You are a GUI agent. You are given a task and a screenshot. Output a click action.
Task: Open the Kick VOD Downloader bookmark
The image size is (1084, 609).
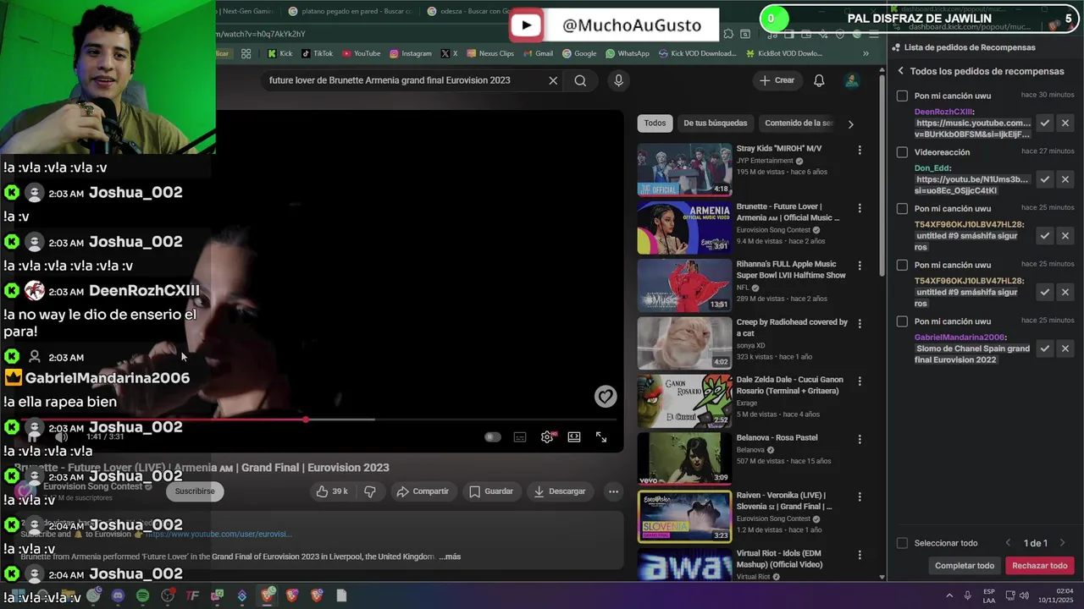click(697, 53)
